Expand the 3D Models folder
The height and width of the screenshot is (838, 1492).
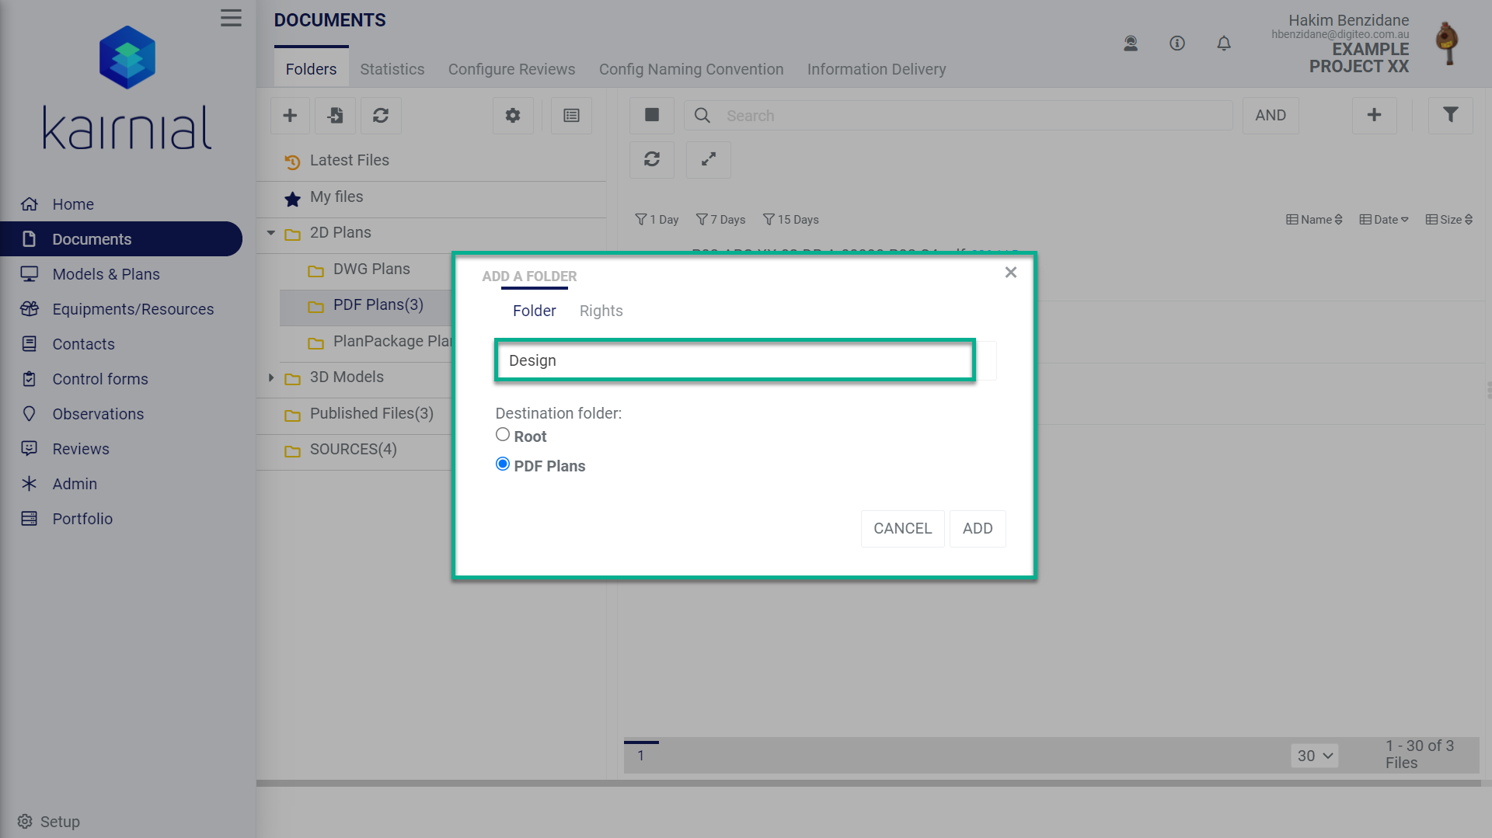[x=270, y=377]
